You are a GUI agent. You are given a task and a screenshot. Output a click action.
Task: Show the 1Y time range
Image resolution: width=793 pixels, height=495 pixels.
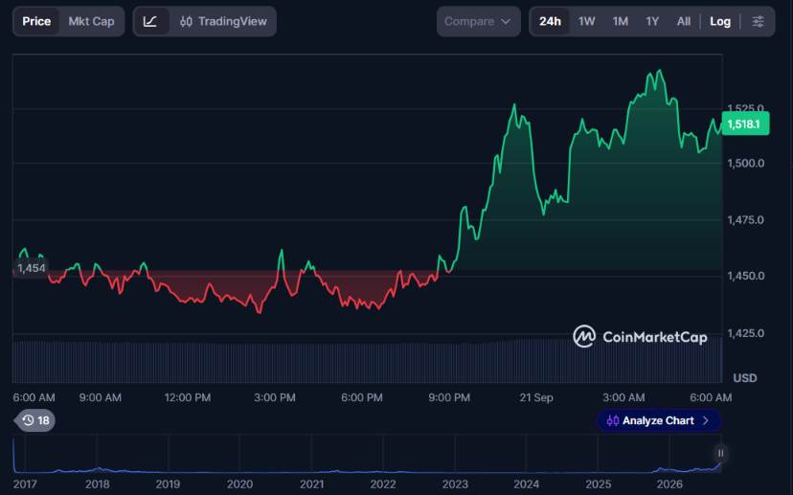652,21
